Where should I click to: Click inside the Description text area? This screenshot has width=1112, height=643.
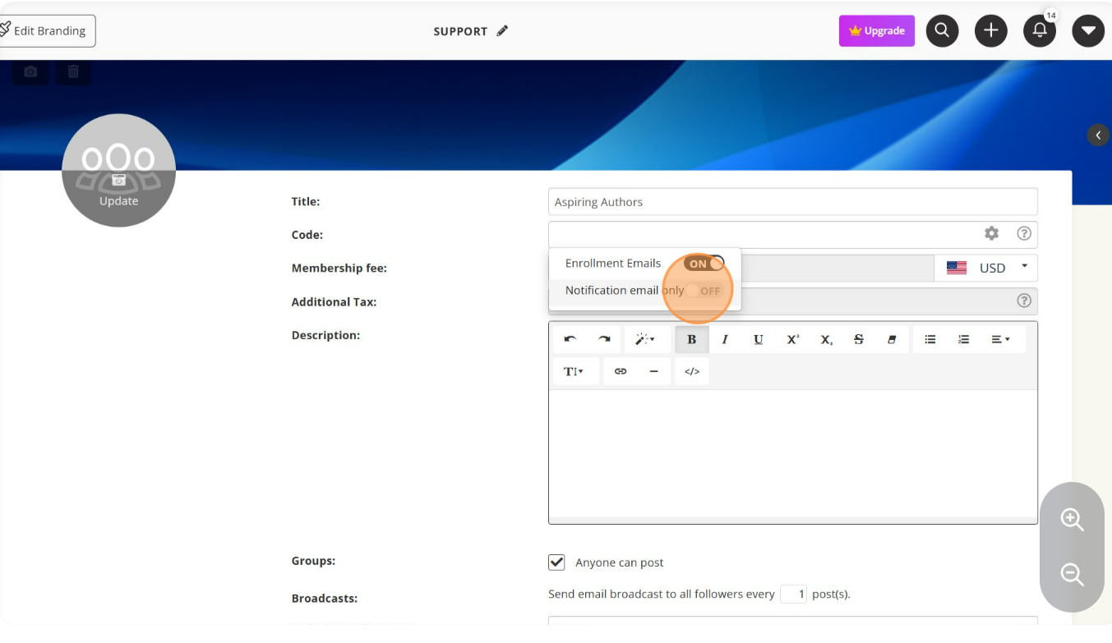[792, 452]
